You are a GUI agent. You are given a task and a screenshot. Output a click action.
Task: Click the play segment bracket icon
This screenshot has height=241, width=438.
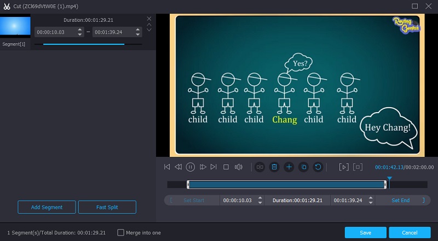pyautogui.click(x=344, y=167)
